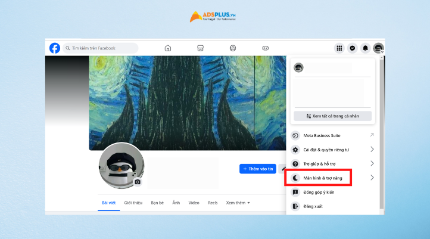Viewport: 430px width, 239px height.
Task: Click the logout door icon
Action: pyautogui.click(x=295, y=206)
